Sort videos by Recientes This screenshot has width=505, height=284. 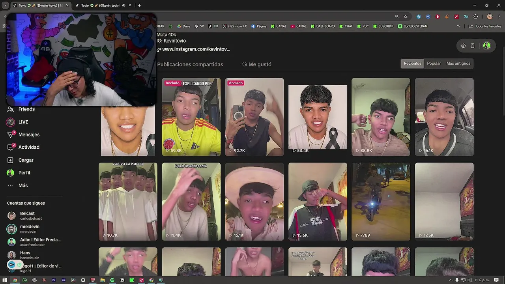point(413,64)
